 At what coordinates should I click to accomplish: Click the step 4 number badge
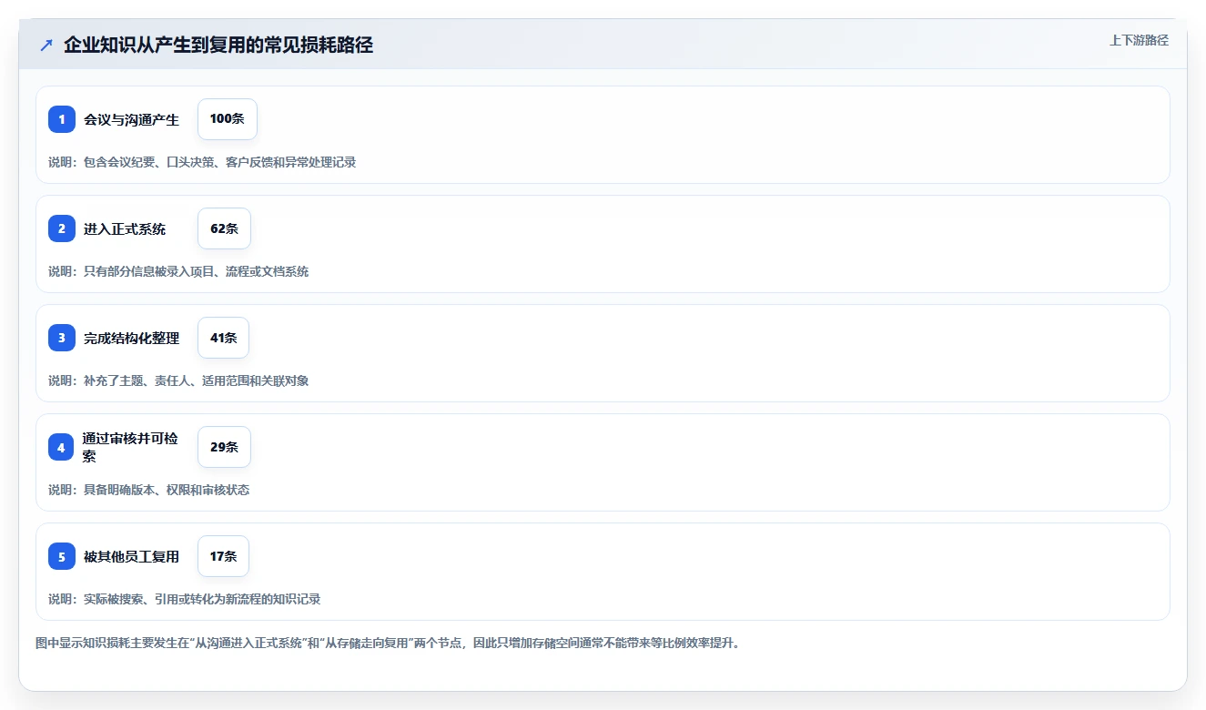point(62,447)
